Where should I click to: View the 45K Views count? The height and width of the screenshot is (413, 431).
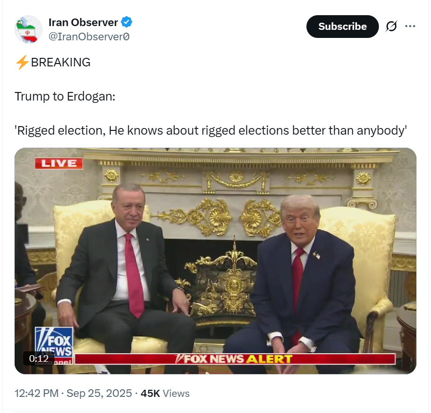click(x=165, y=394)
